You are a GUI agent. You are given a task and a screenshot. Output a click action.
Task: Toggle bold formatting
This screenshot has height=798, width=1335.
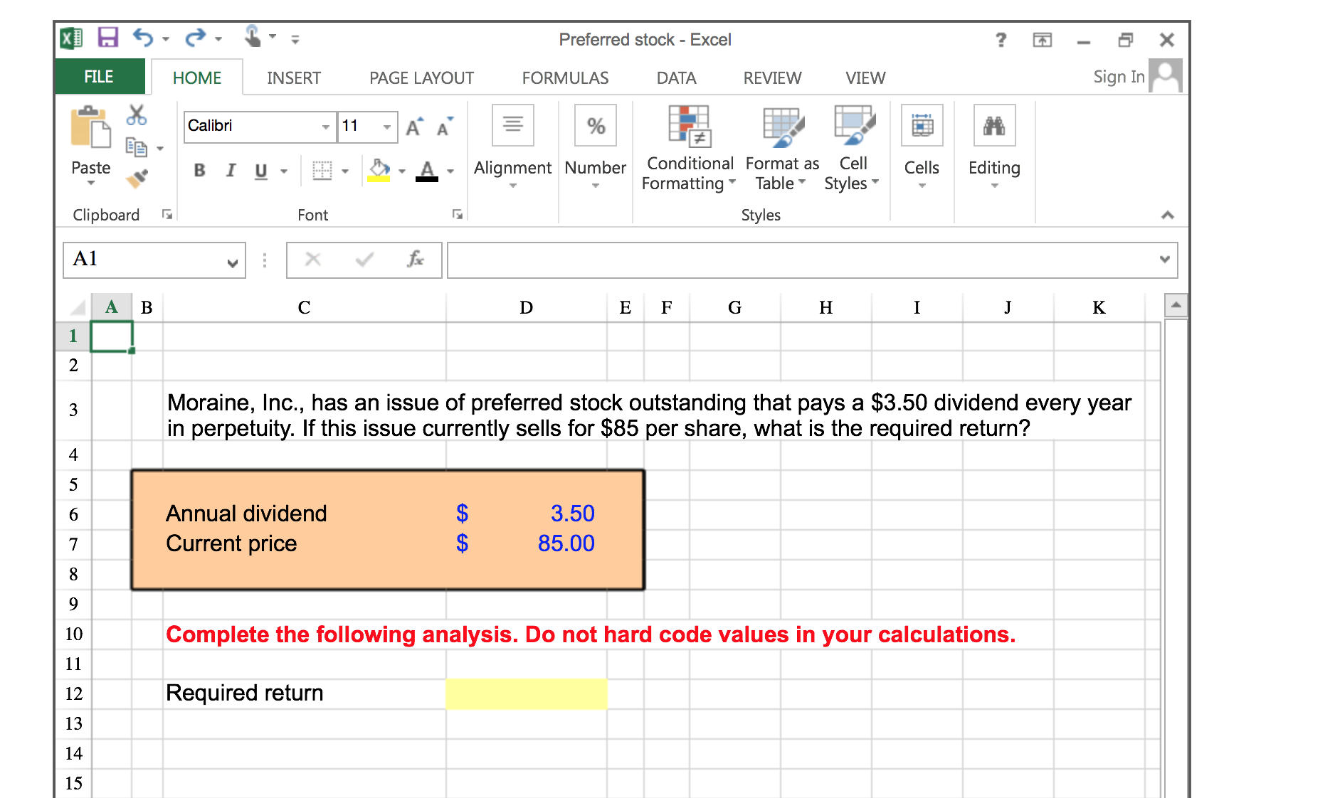199,171
